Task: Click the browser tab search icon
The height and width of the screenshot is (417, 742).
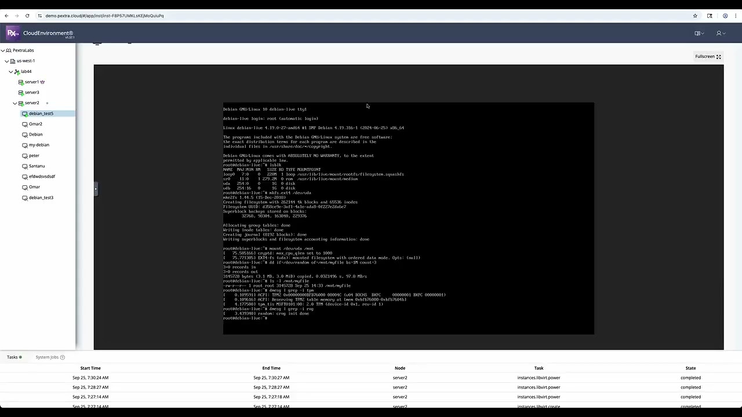Action: 710,16
